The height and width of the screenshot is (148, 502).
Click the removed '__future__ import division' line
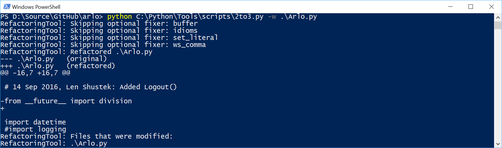point(66,101)
